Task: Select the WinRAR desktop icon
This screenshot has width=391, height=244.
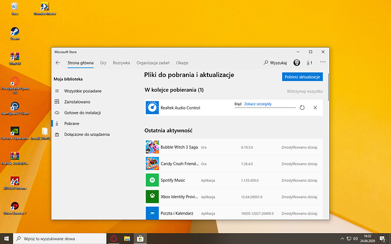Action: [x=15, y=58]
